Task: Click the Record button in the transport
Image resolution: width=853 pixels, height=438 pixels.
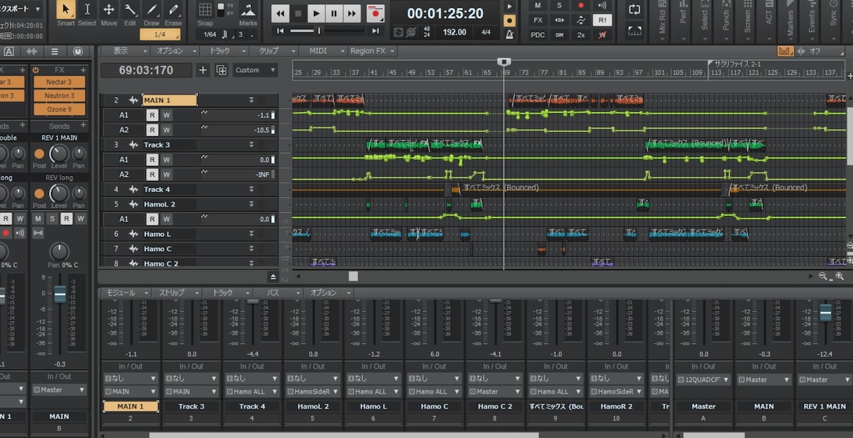Action: 376,13
